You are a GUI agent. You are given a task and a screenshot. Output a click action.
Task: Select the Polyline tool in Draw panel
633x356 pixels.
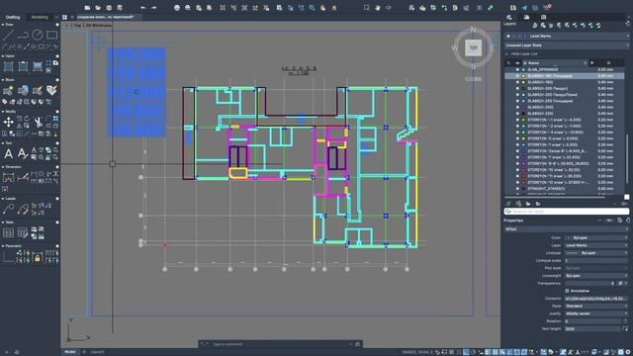[23, 35]
